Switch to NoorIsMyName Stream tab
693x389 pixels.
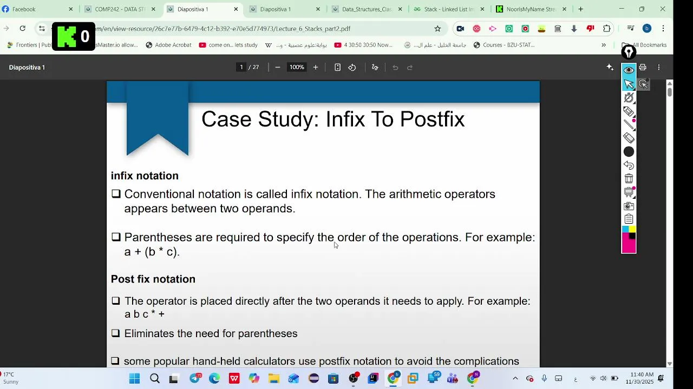(531, 9)
